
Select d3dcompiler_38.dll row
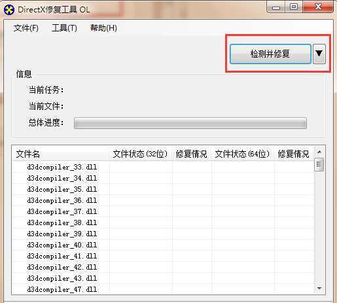[x=163, y=223]
